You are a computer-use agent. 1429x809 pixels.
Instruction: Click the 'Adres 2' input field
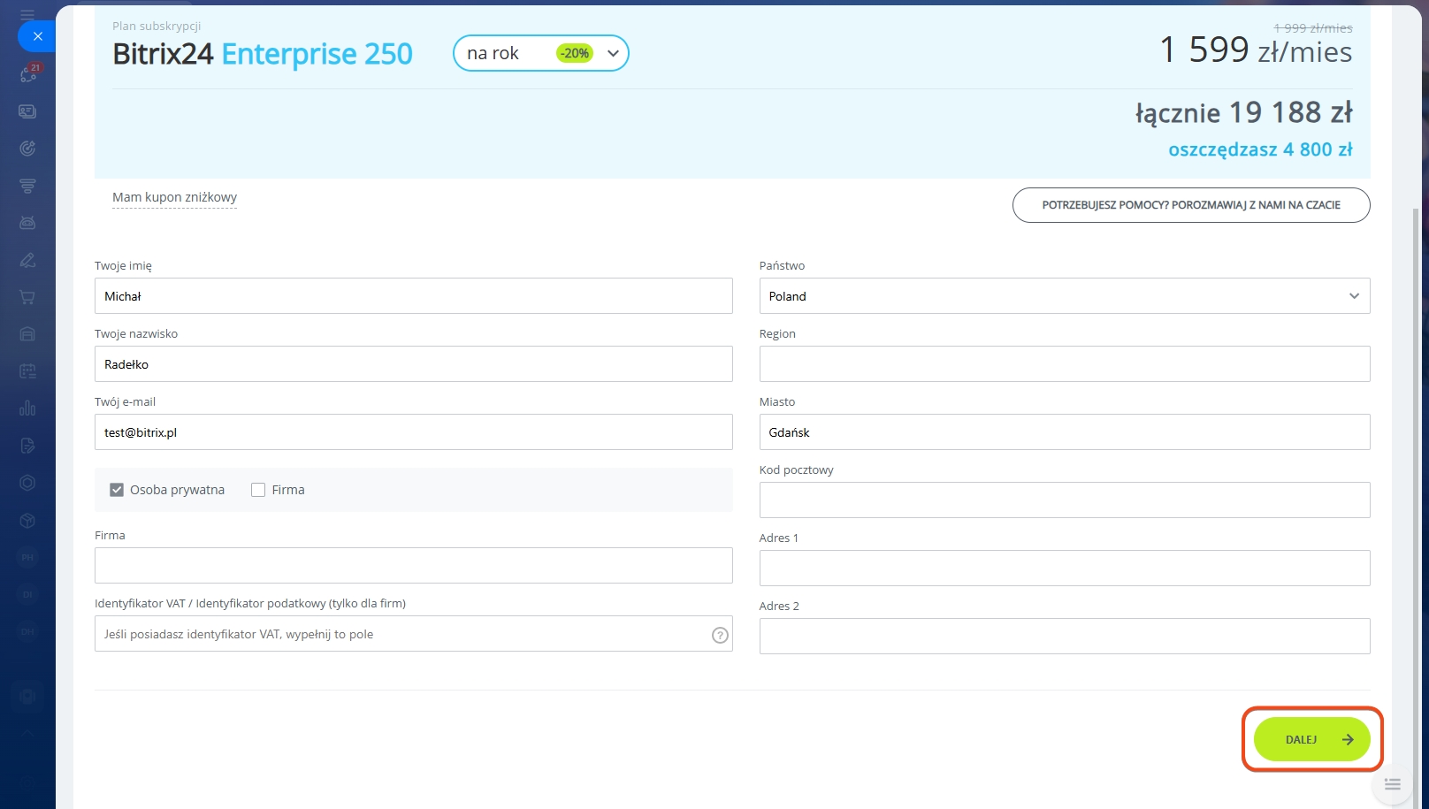click(1065, 637)
